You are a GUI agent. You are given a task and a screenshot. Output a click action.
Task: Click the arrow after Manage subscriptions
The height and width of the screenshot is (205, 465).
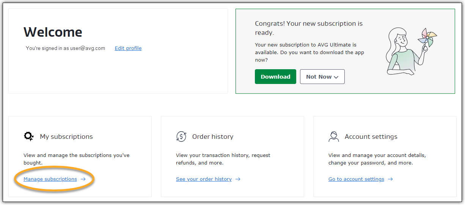tap(83, 179)
